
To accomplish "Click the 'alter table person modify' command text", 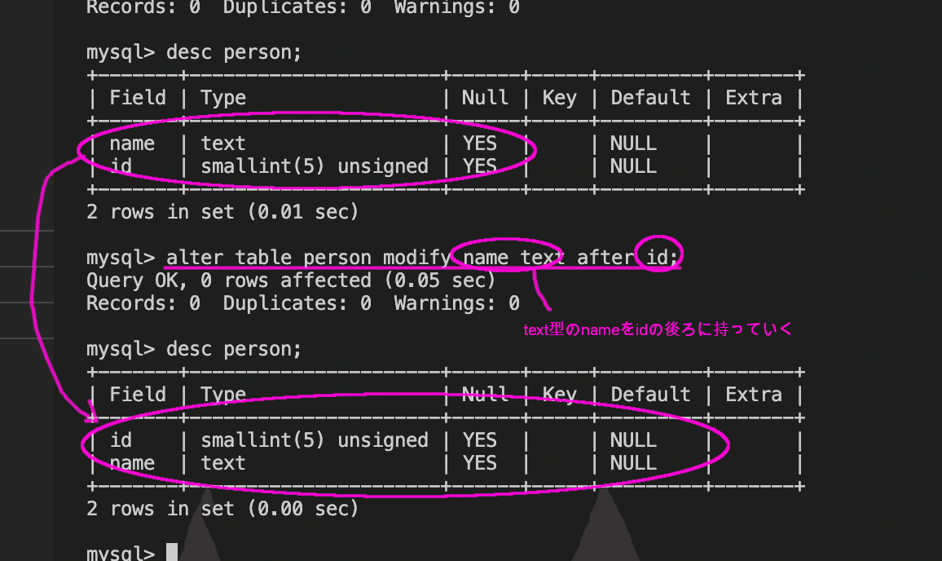I will pos(308,258).
